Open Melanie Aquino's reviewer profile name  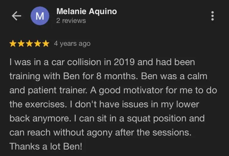(x=86, y=12)
